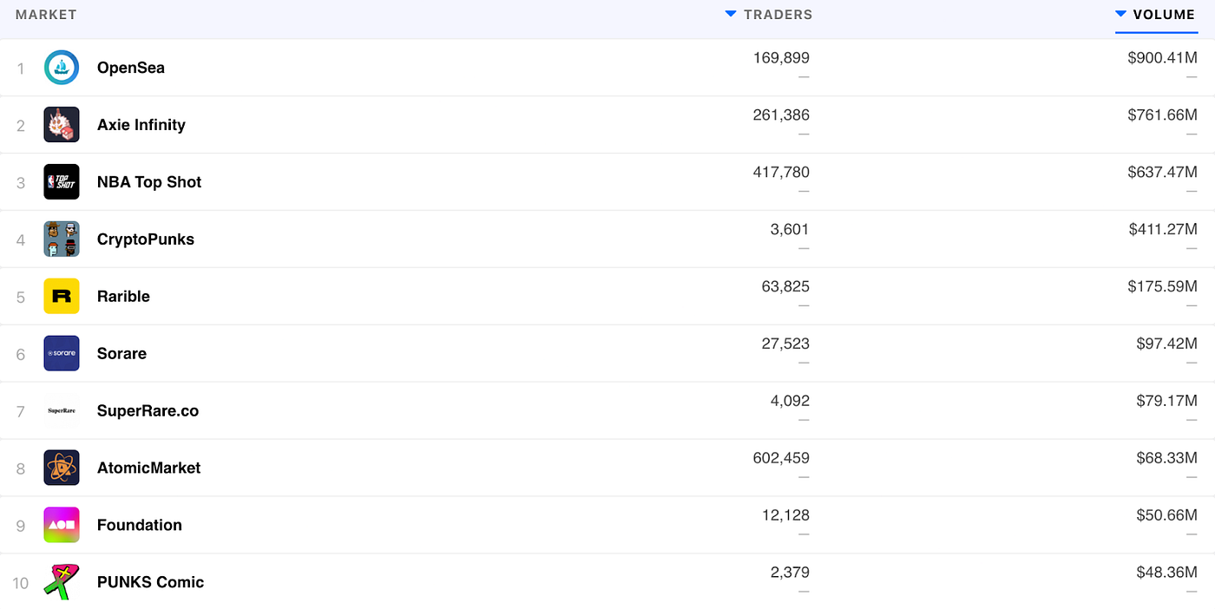This screenshot has width=1215, height=609.
Task: Open the NBA Top Shot market link
Action: point(149,182)
